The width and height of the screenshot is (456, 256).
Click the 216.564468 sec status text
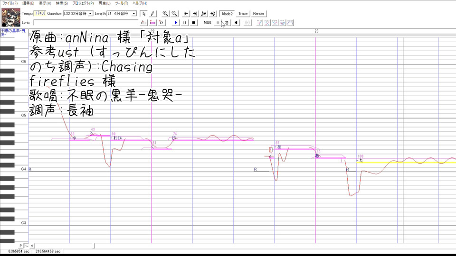(48, 251)
